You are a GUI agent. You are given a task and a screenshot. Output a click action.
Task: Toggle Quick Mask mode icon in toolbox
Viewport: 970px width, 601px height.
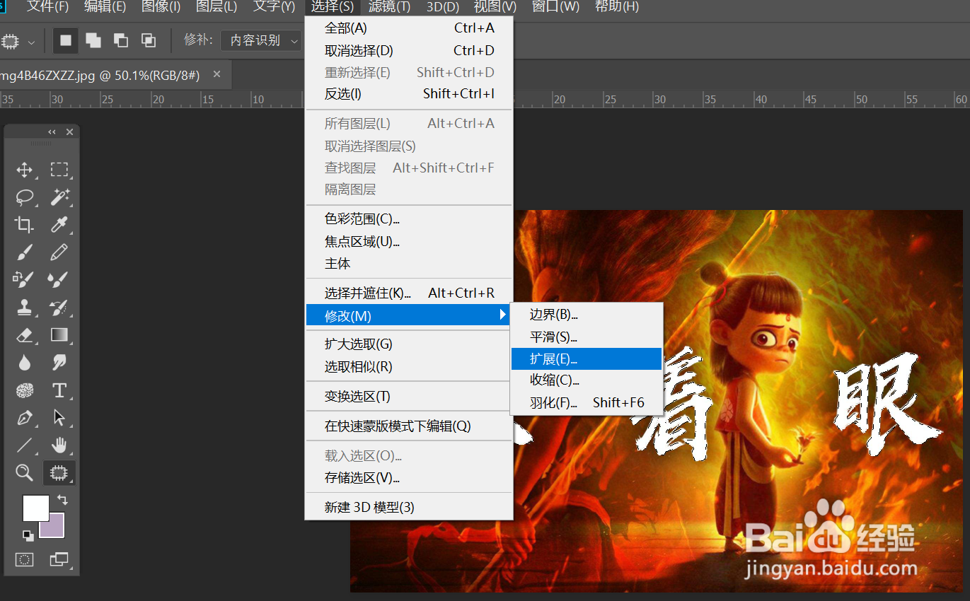click(x=25, y=560)
